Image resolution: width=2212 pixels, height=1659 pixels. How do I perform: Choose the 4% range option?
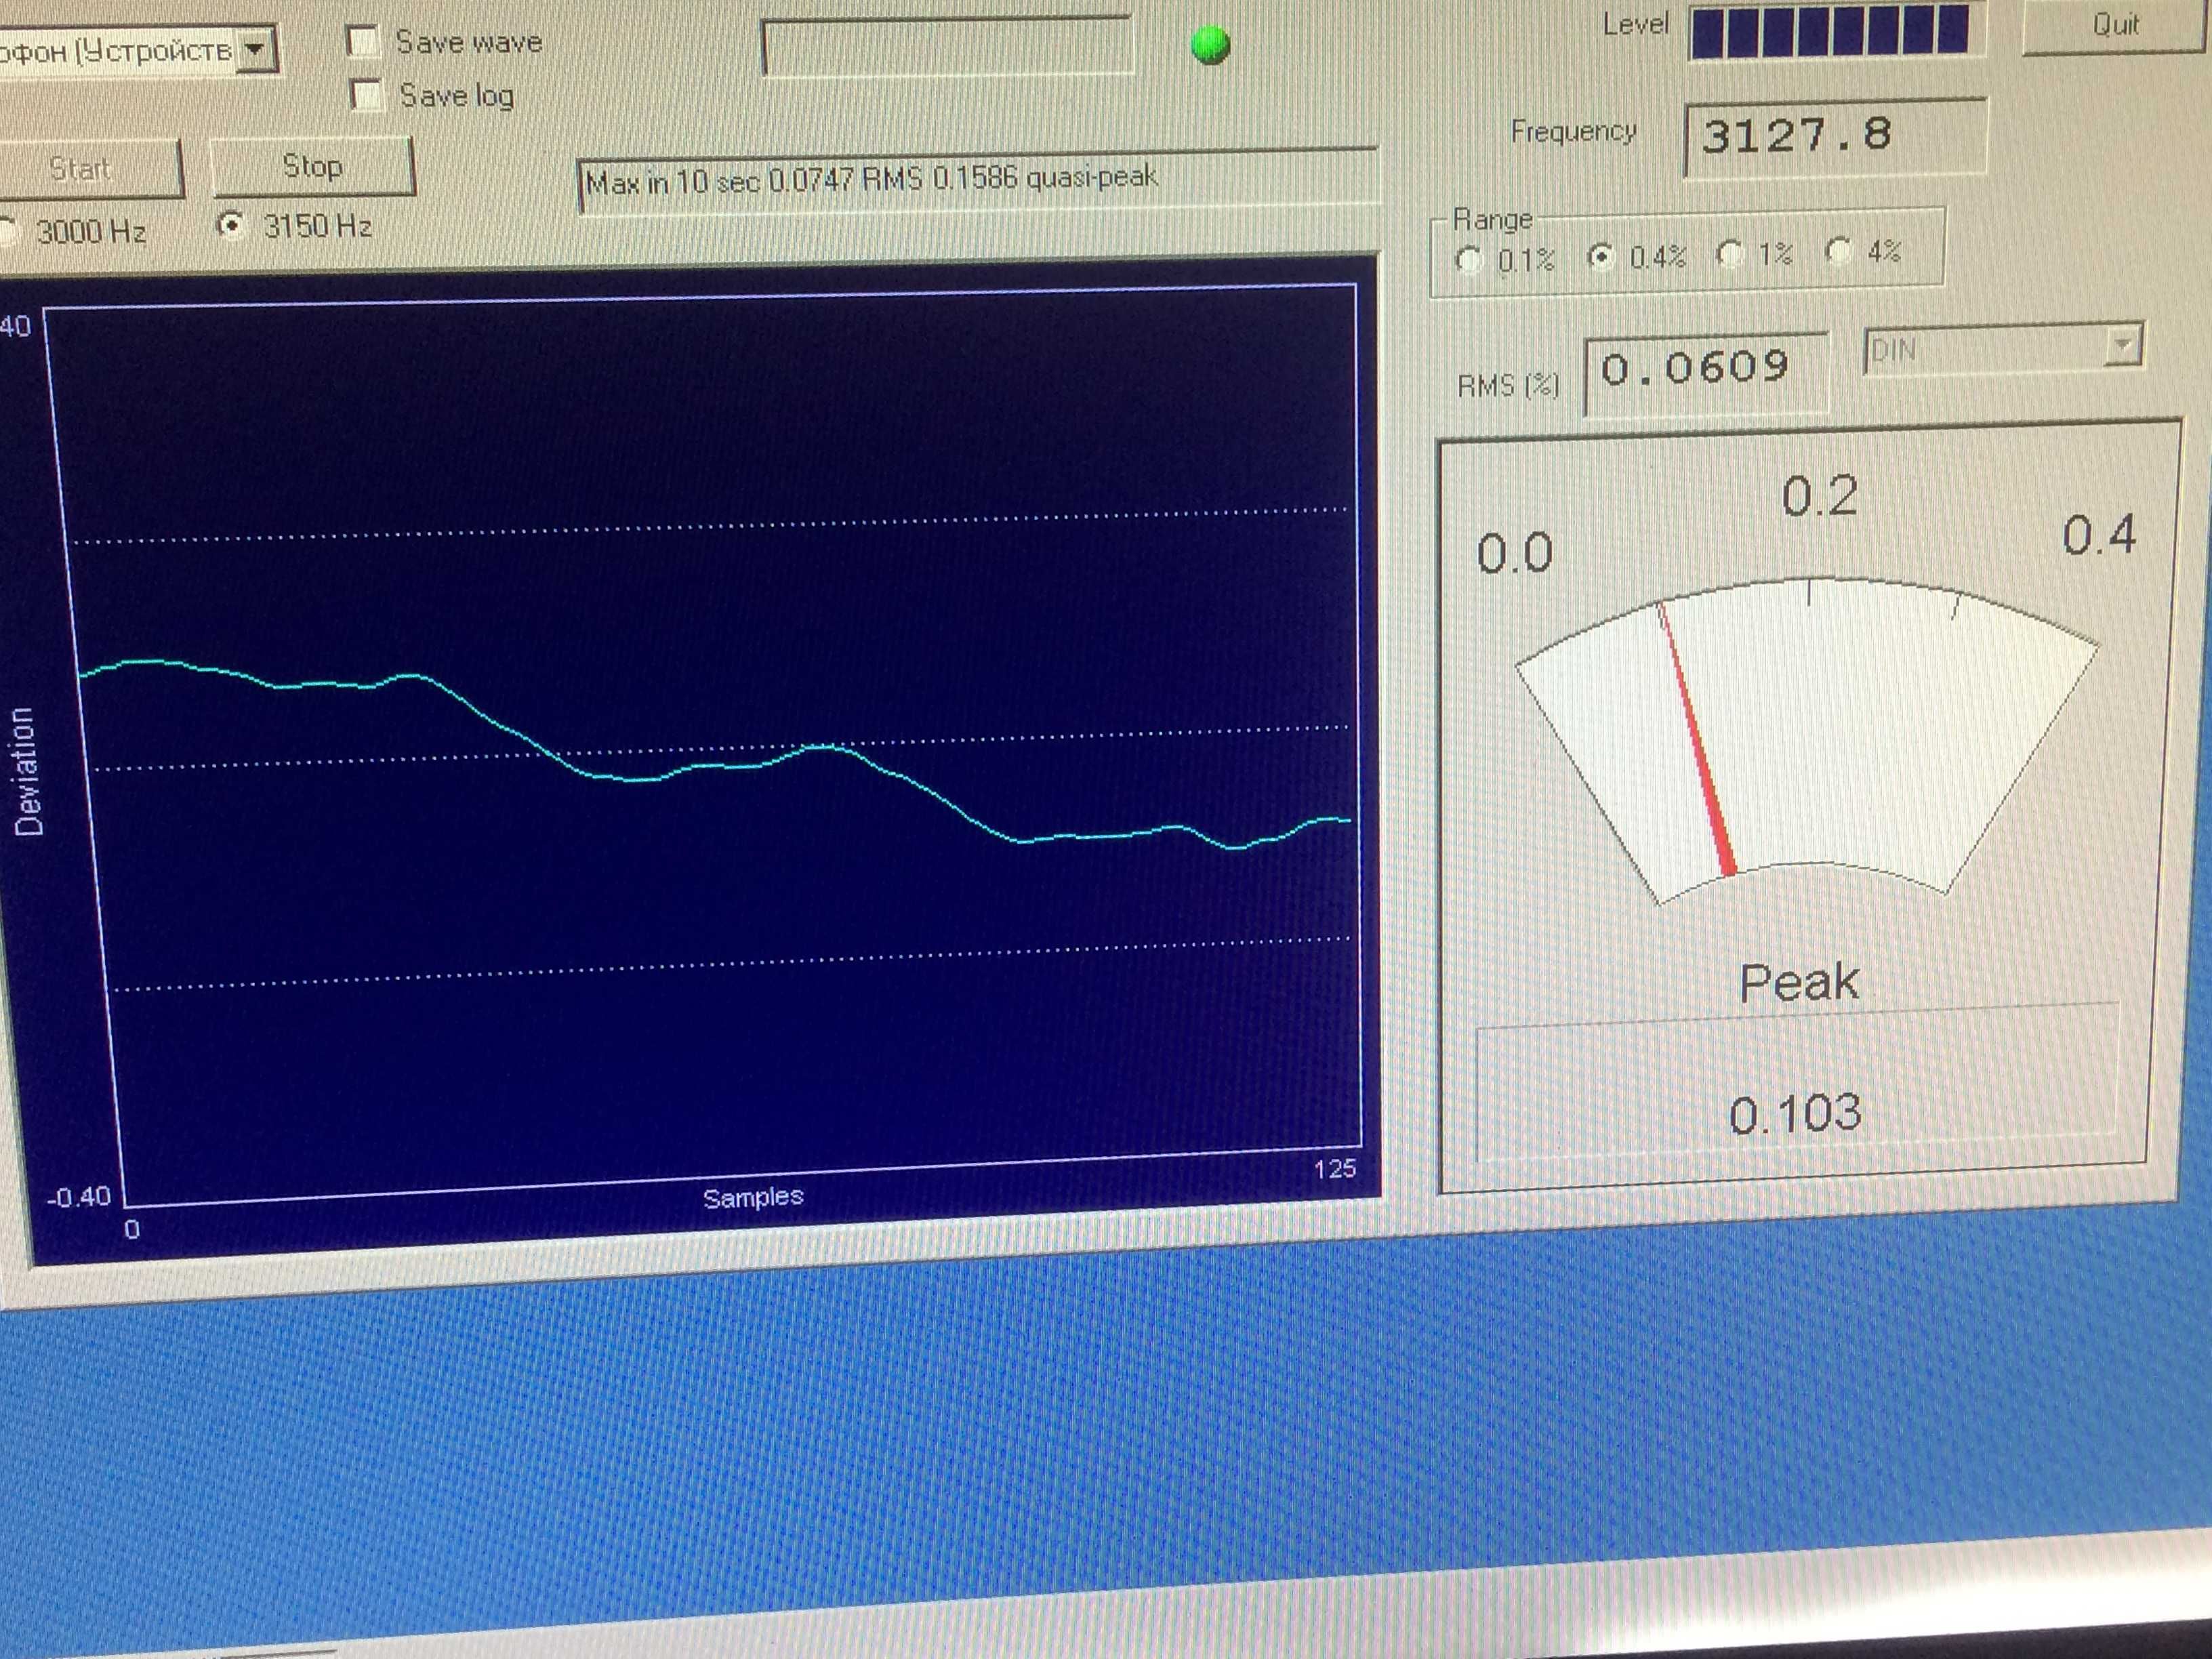(1838, 250)
